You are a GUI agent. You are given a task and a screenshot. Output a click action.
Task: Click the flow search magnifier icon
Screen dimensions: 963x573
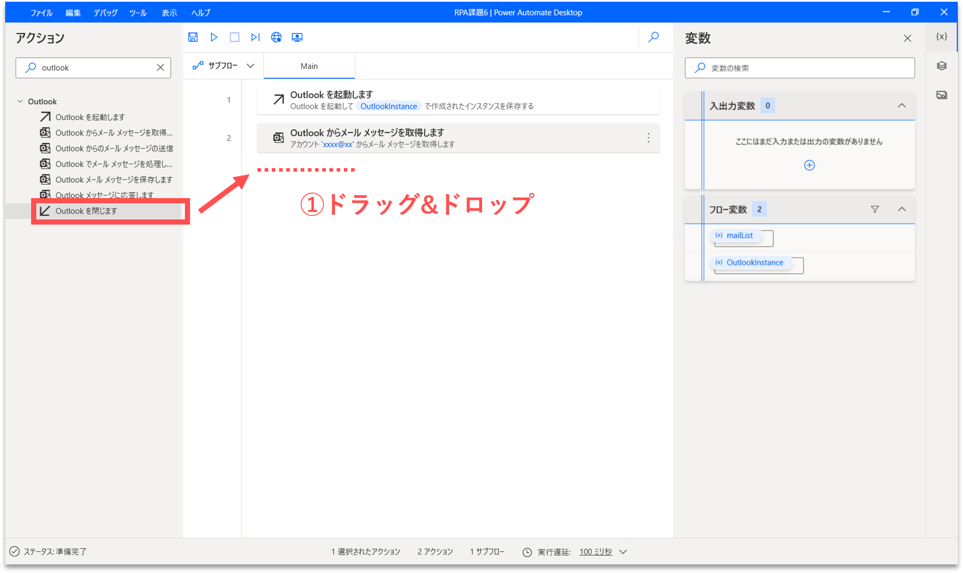pos(654,37)
